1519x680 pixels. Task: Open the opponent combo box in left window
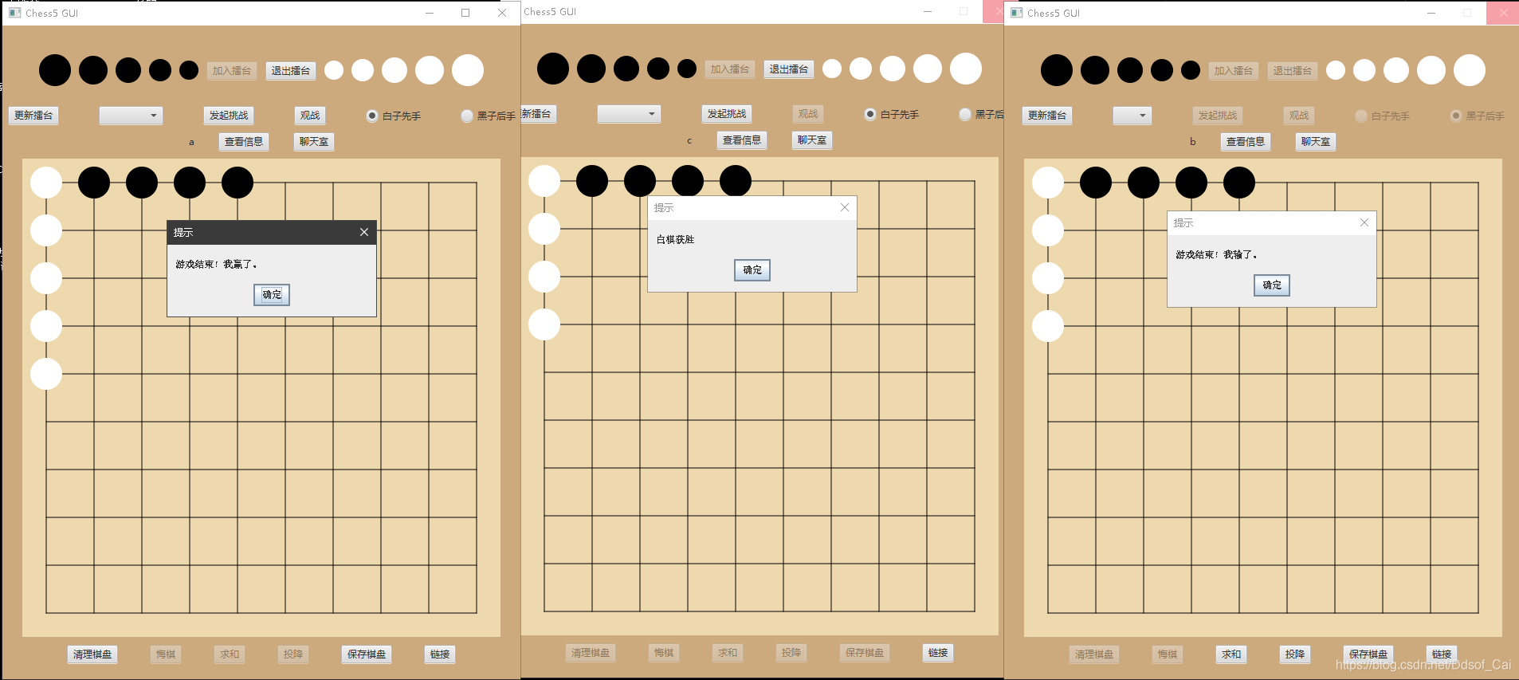tap(131, 116)
